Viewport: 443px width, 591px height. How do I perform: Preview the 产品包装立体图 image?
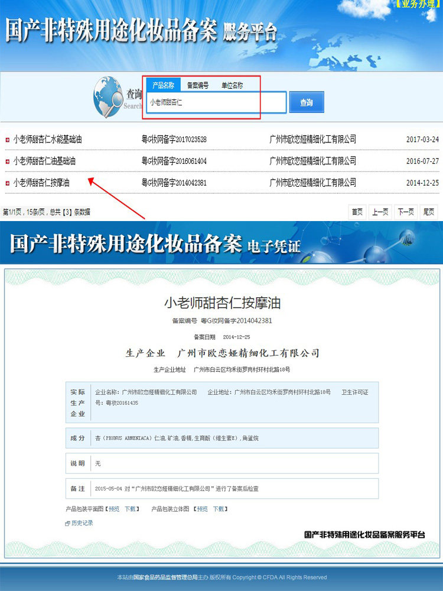202,509
